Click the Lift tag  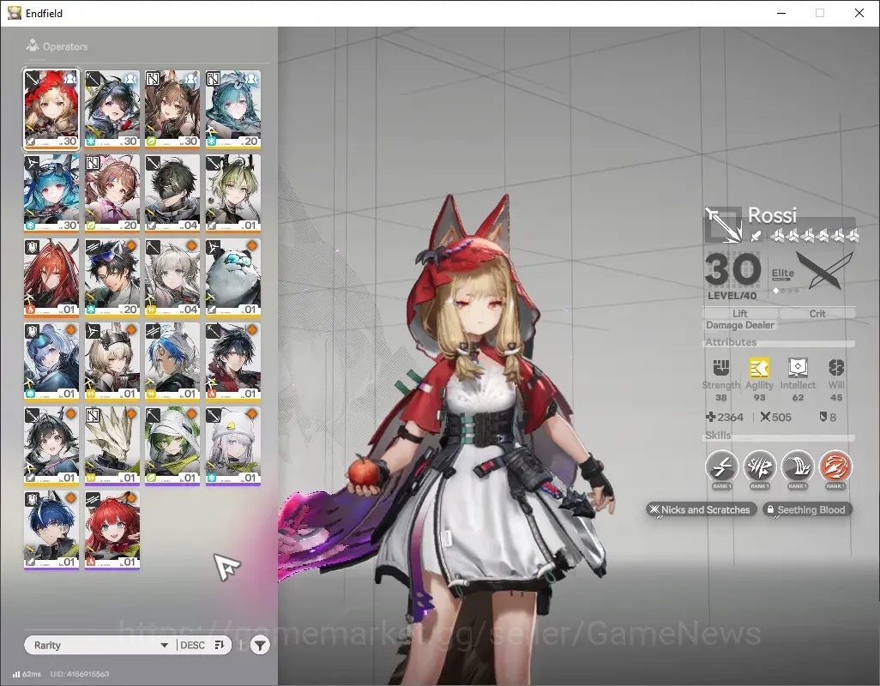[x=739, y=314]
